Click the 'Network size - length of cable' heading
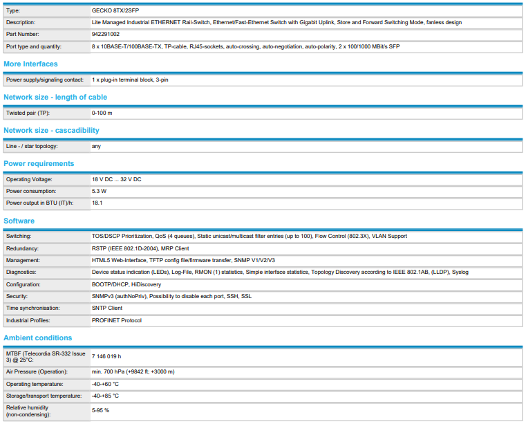The image size is (526, 424). coord(55,97)
